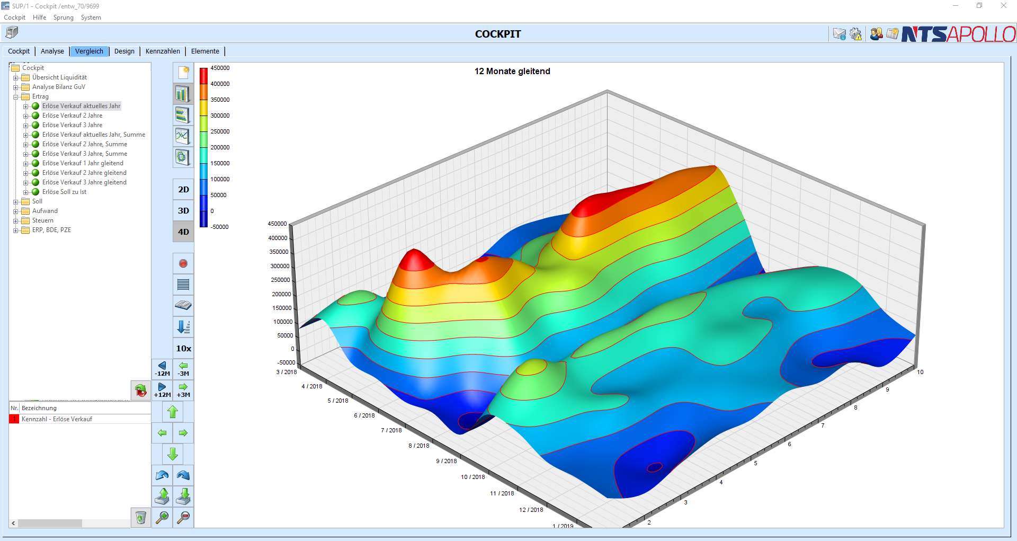Shift period back 12 months
The image size is (1017, 541).
[162, 369]
